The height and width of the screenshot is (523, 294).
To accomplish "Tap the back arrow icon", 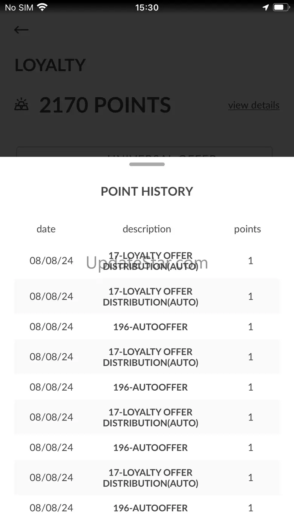I will 21,30.
